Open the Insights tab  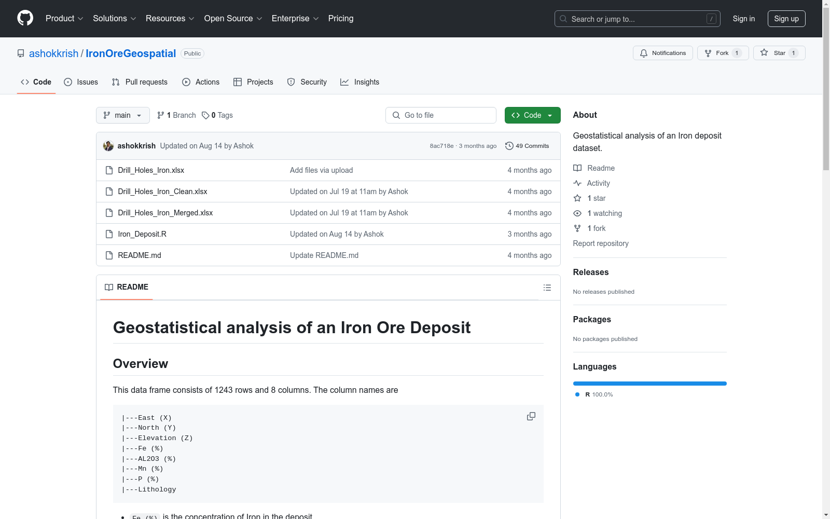[x=359, y=82]
